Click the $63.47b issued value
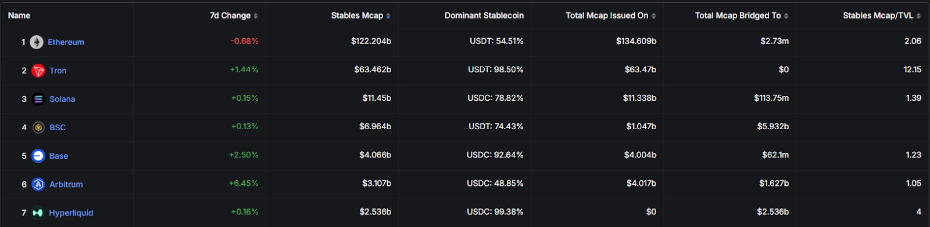The height and width of the screenshot is (227, 930). coord(641,69)
